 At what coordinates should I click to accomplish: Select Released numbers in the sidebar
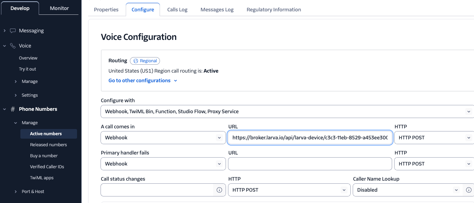[x=48, y=145]
